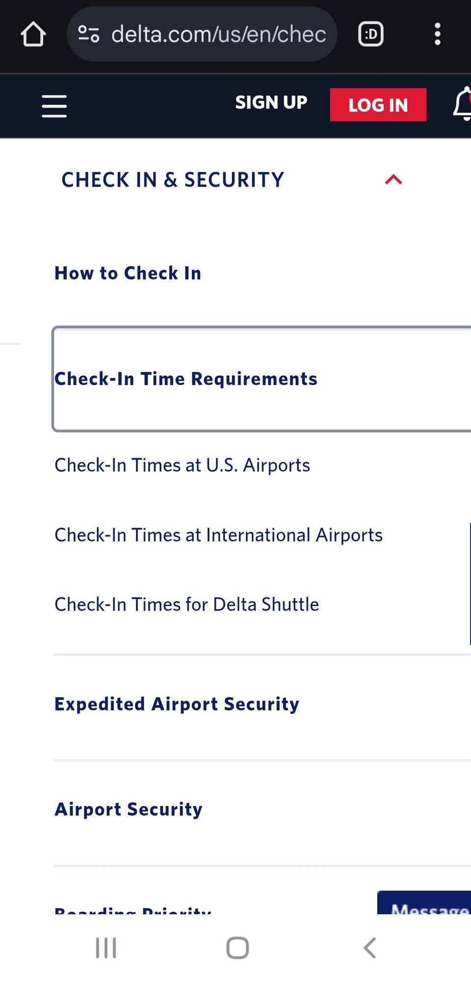Open the browser three-dot menu
Image resolution: width=471 pixels, height=981 pixels.
click(438, 34)
